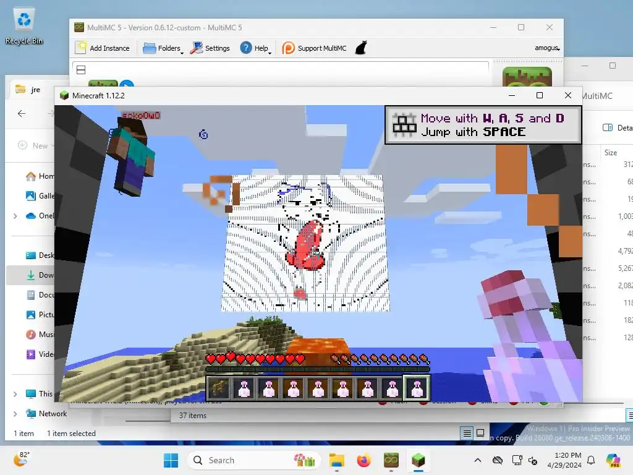Select the first hotbar slot item in Minecraft

click(219, 388)
